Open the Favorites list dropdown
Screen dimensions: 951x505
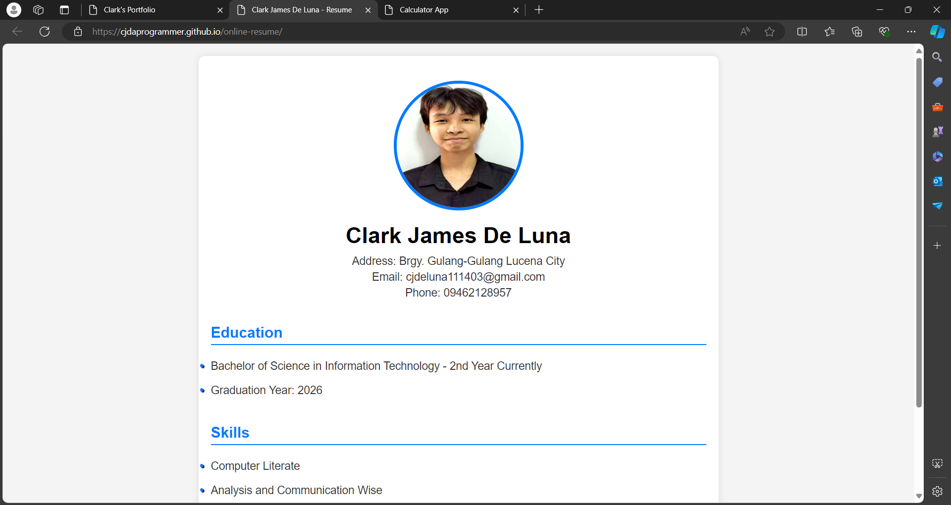(x=830, y=31)
